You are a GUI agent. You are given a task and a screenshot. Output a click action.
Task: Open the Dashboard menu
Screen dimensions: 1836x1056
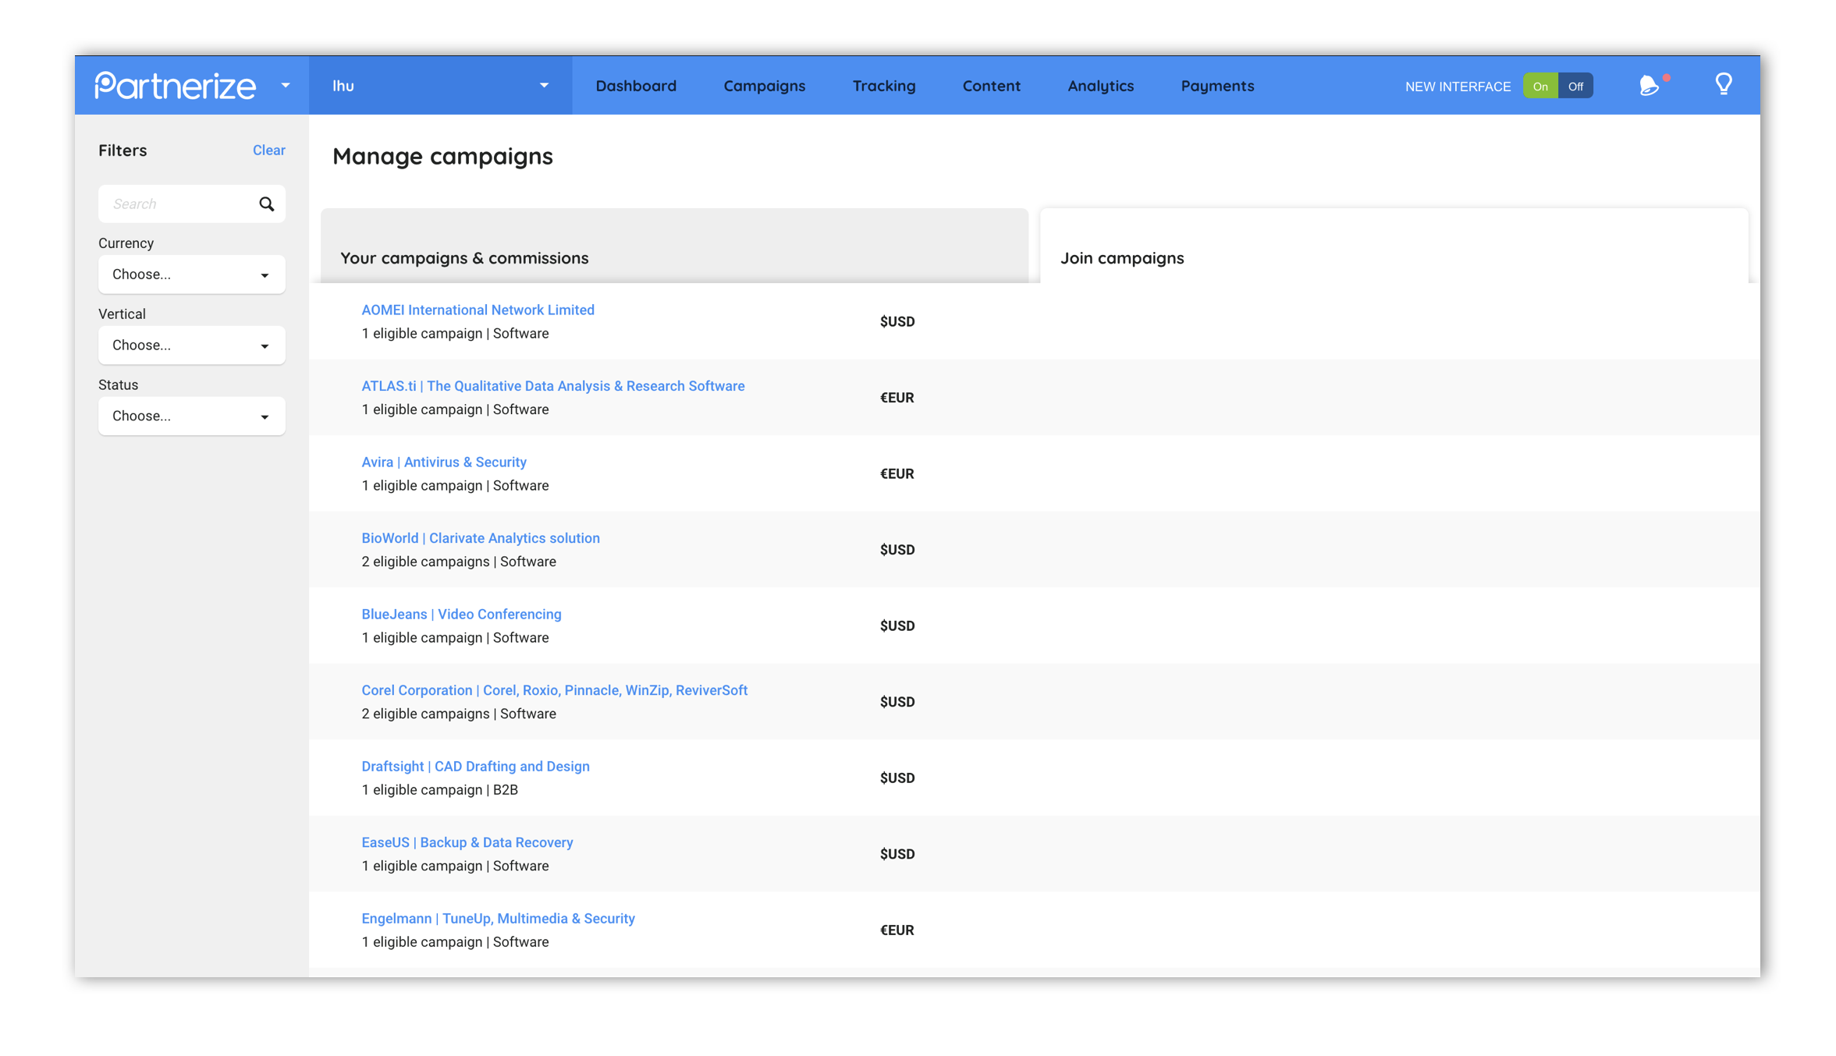[636, 86]
